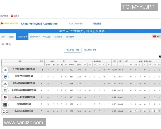This screenshot has height=129, width=161.
Task: Switch to the 第二阶段 - D组 tab
Action: tap(90, 50)
